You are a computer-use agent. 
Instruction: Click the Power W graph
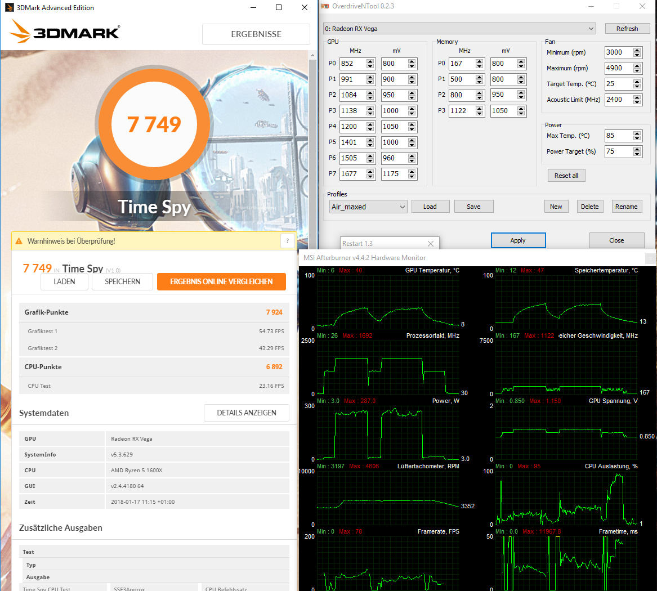(x=388, y=432)
